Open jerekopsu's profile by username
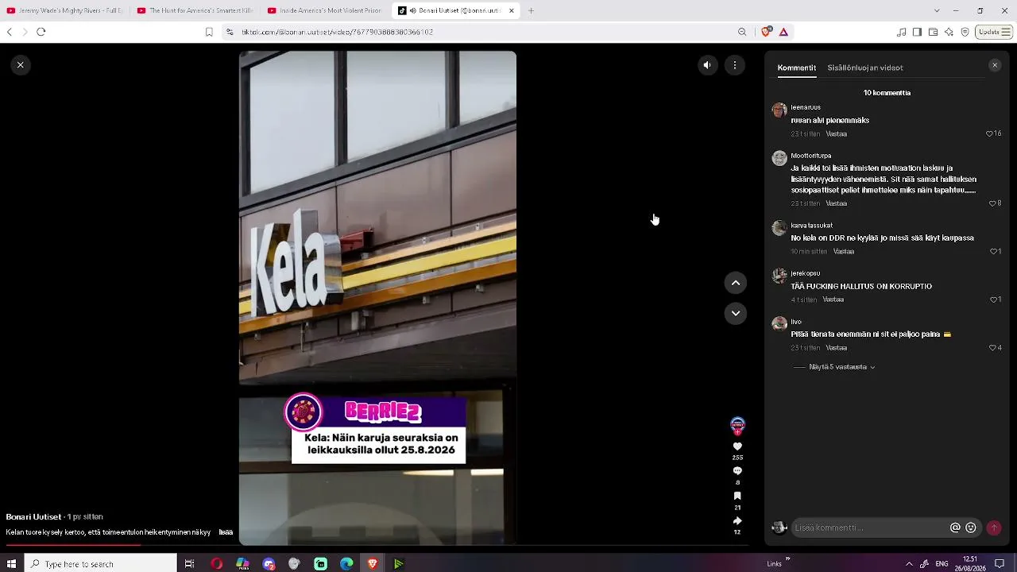Viewport: 1017px width, 572px height. click(x=806, y=273)
